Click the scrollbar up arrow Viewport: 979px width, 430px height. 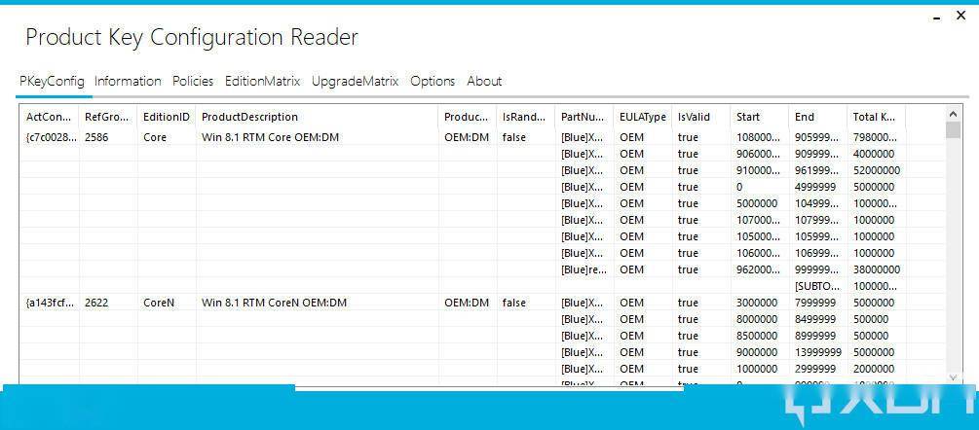pos(953,115)
